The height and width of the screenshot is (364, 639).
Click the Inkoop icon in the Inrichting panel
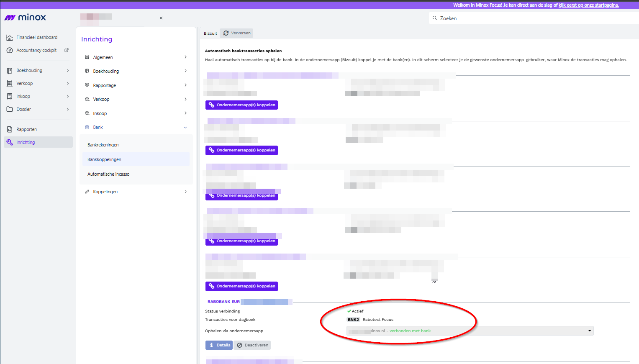(x=87, y=113)
